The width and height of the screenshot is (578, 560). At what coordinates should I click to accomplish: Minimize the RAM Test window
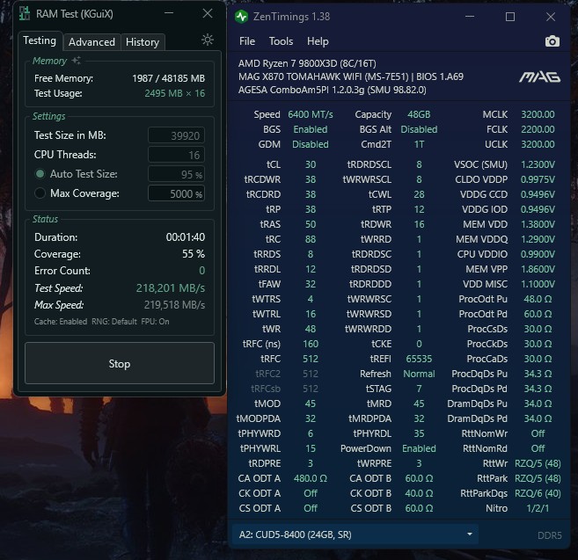click(x=169, y=13)
